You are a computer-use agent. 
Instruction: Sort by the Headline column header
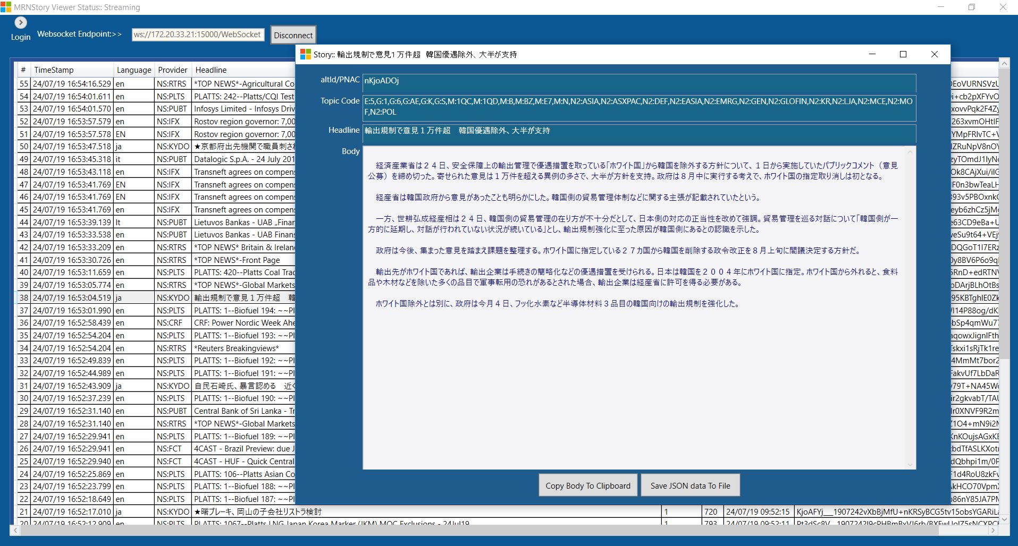(x=243, y=70)
